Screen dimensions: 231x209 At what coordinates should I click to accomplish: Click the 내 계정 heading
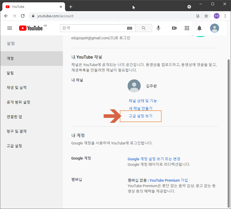tap(78, 135)
